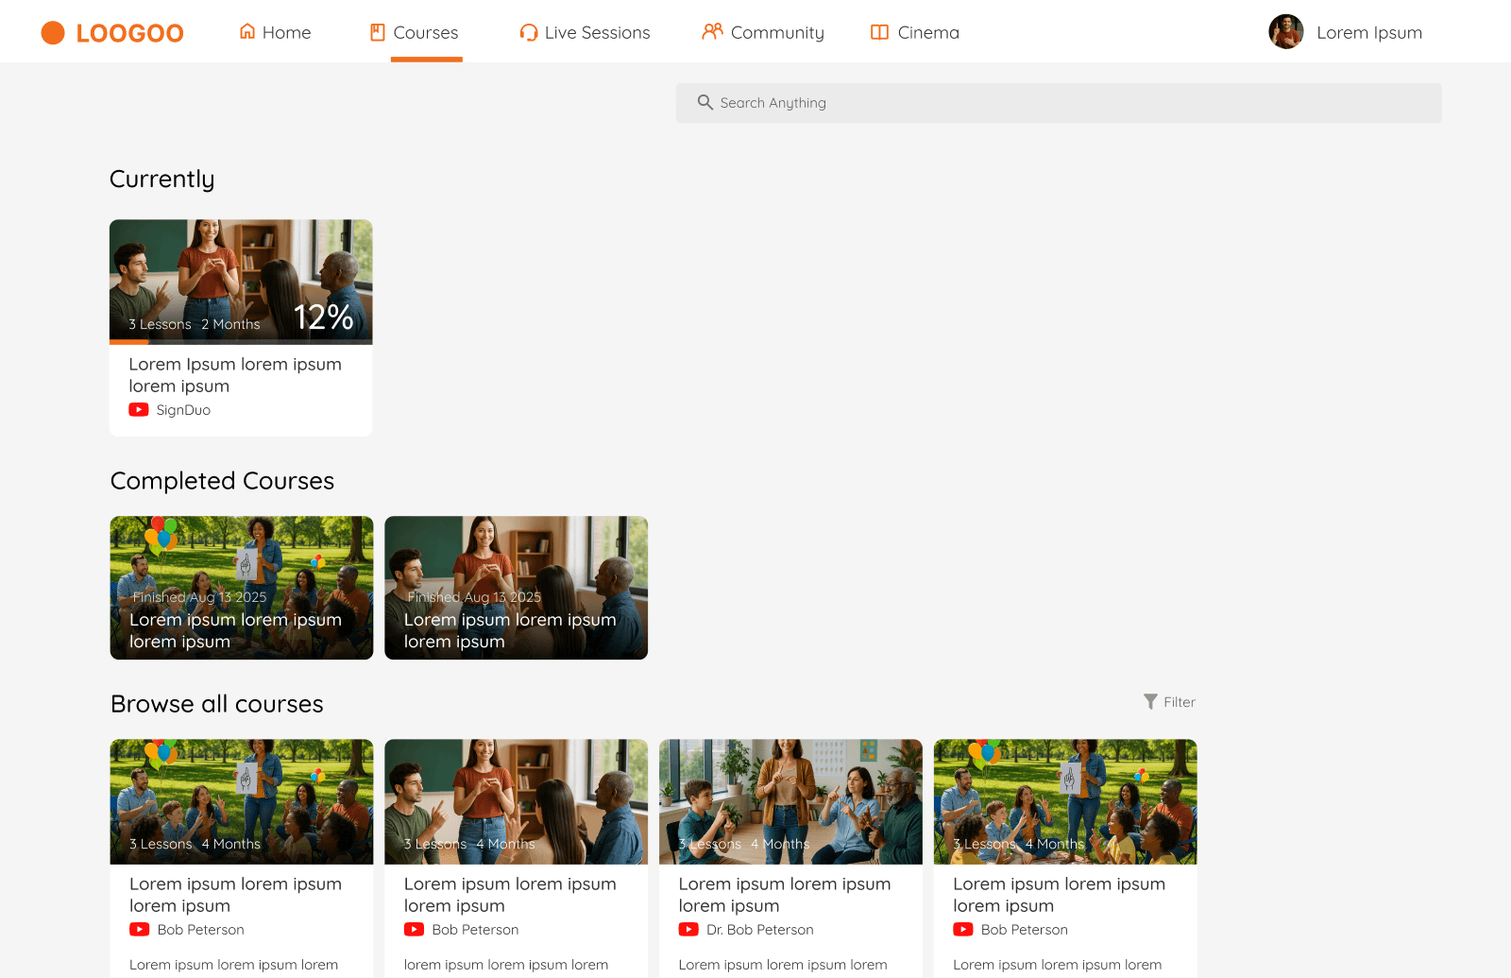Click the SignDuo course title text

pyautogui.click(x=235, y=375)
